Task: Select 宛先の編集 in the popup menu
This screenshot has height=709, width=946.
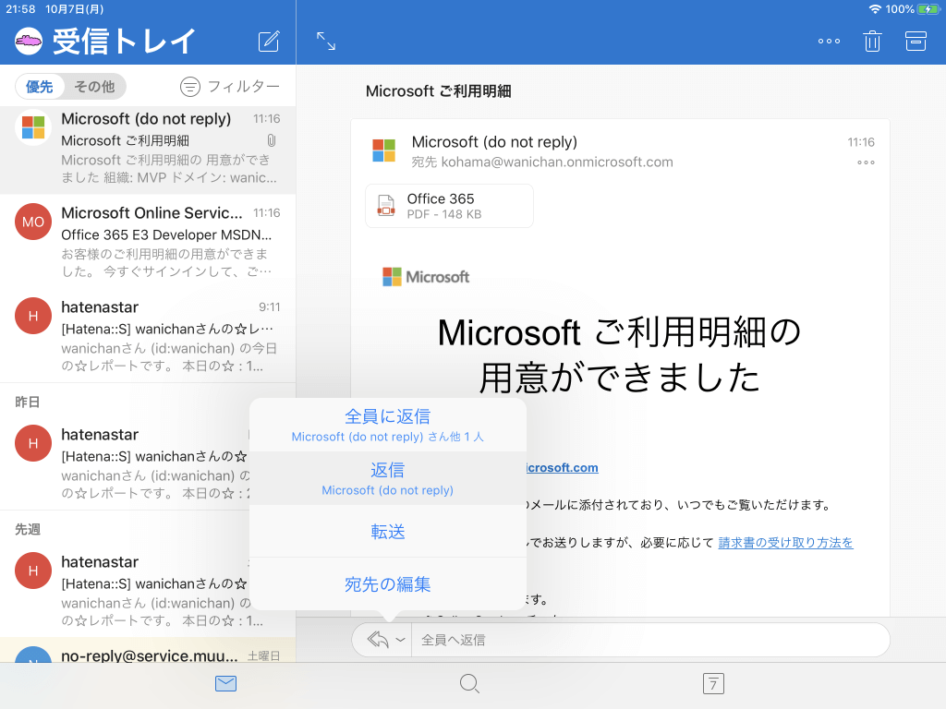Action: (x=388, y=584)
